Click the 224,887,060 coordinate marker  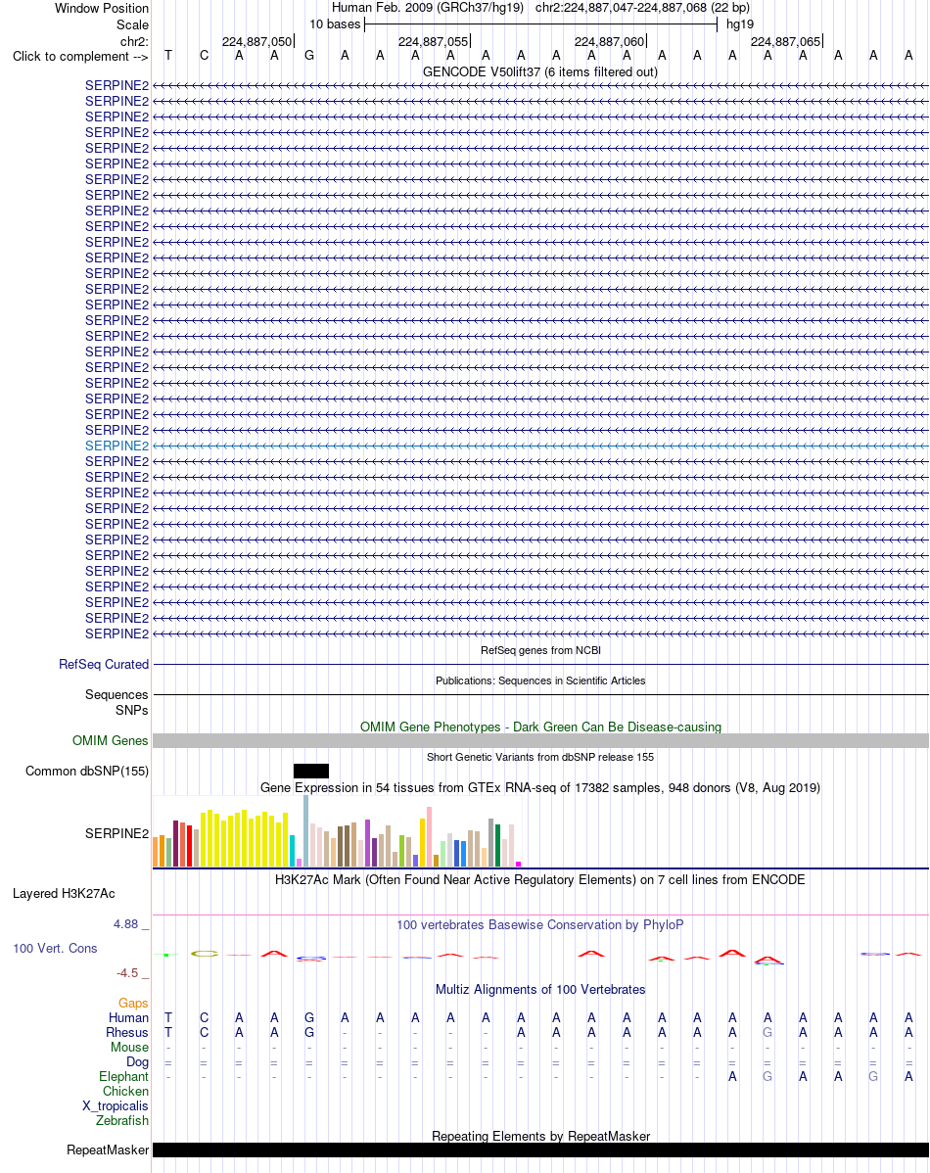tap(609, 42)
